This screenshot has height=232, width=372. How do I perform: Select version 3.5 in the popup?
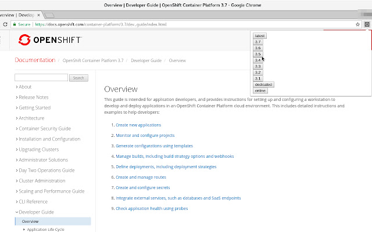[x=258, y=54]
